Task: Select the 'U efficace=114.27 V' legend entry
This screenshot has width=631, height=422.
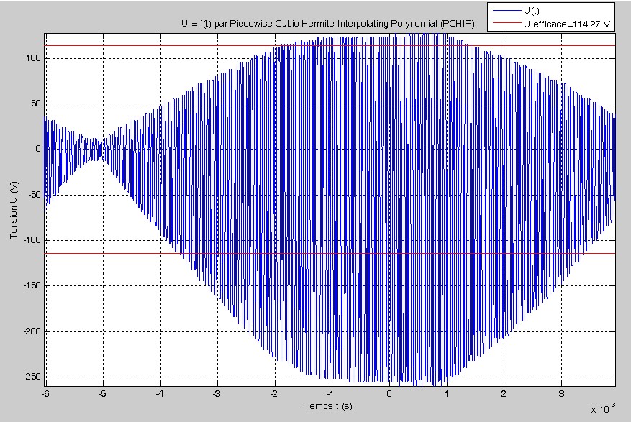Action: [567, 24]
